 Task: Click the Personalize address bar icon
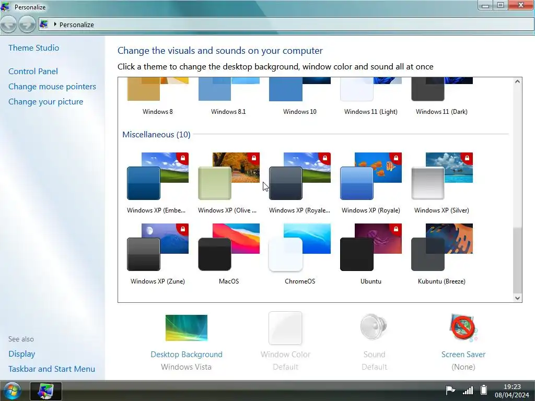[44, 24]
